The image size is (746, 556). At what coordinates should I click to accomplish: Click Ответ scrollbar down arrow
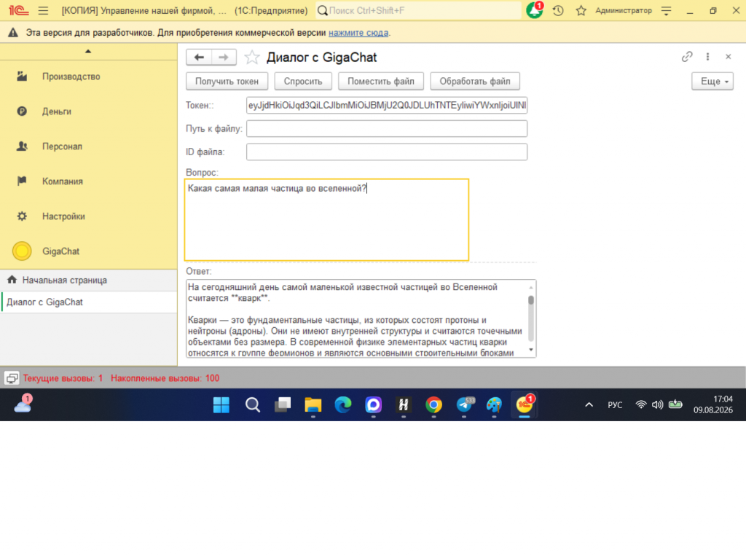click(531, 350)
